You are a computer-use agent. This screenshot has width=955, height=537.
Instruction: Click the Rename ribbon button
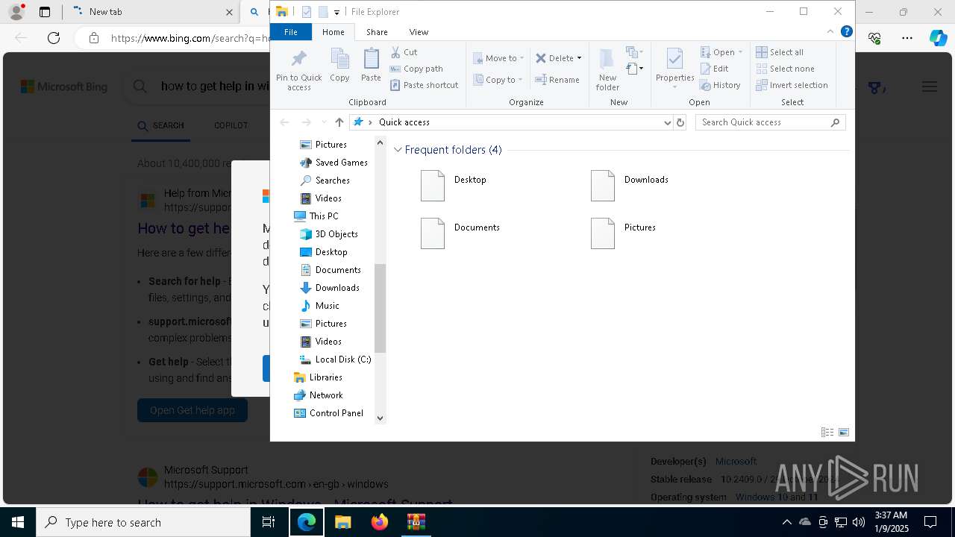[557, 80]
